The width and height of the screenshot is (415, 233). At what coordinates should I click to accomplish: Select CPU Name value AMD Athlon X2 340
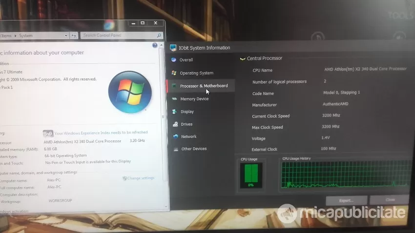point(365,69)
